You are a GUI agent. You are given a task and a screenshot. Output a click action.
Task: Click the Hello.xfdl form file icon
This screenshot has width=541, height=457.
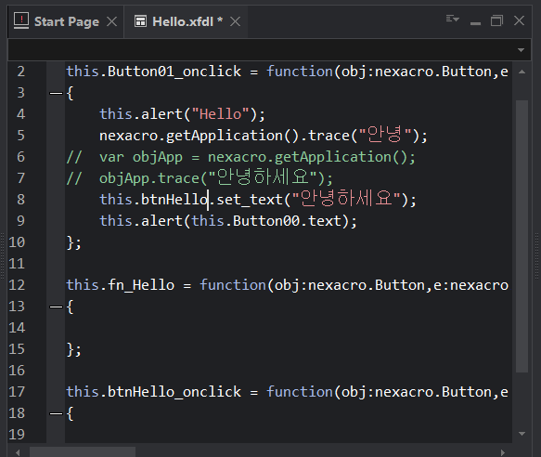tap(140, 21)
